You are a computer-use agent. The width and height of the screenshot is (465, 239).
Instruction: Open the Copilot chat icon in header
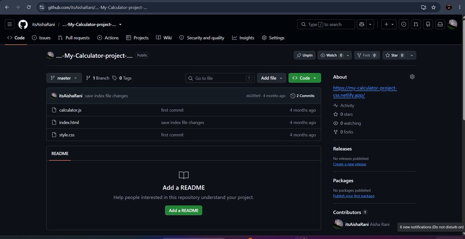(x=362, y=24)
